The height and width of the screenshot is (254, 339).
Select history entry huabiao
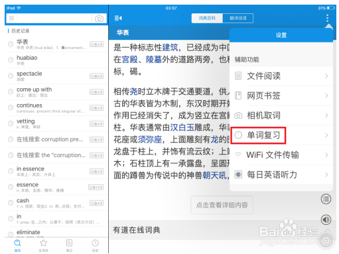(56, 60)
